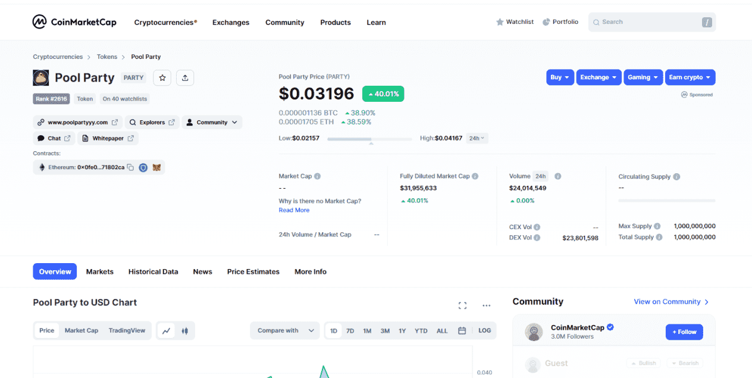Open Exchanges menu
This screenshot has width=752, height=378.
[231, 23]
